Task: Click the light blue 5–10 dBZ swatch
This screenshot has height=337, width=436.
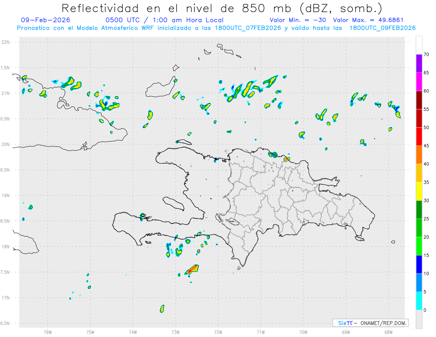Action: click(x=419, y=282)
